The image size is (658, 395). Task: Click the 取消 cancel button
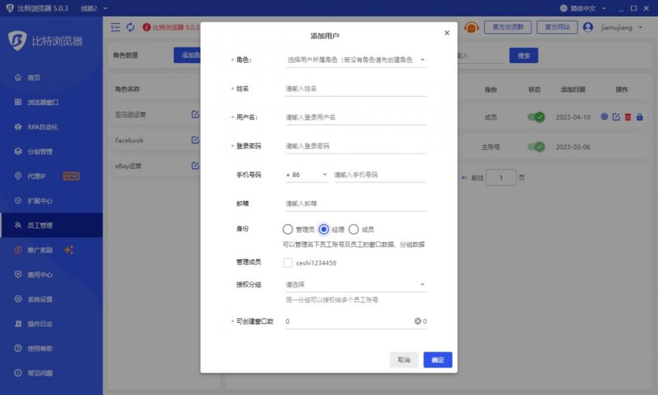pyautogui.click(x=404, y=360)
